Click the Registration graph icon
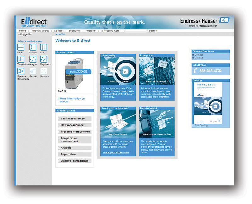The image size is (252, 204). [43, 59]
